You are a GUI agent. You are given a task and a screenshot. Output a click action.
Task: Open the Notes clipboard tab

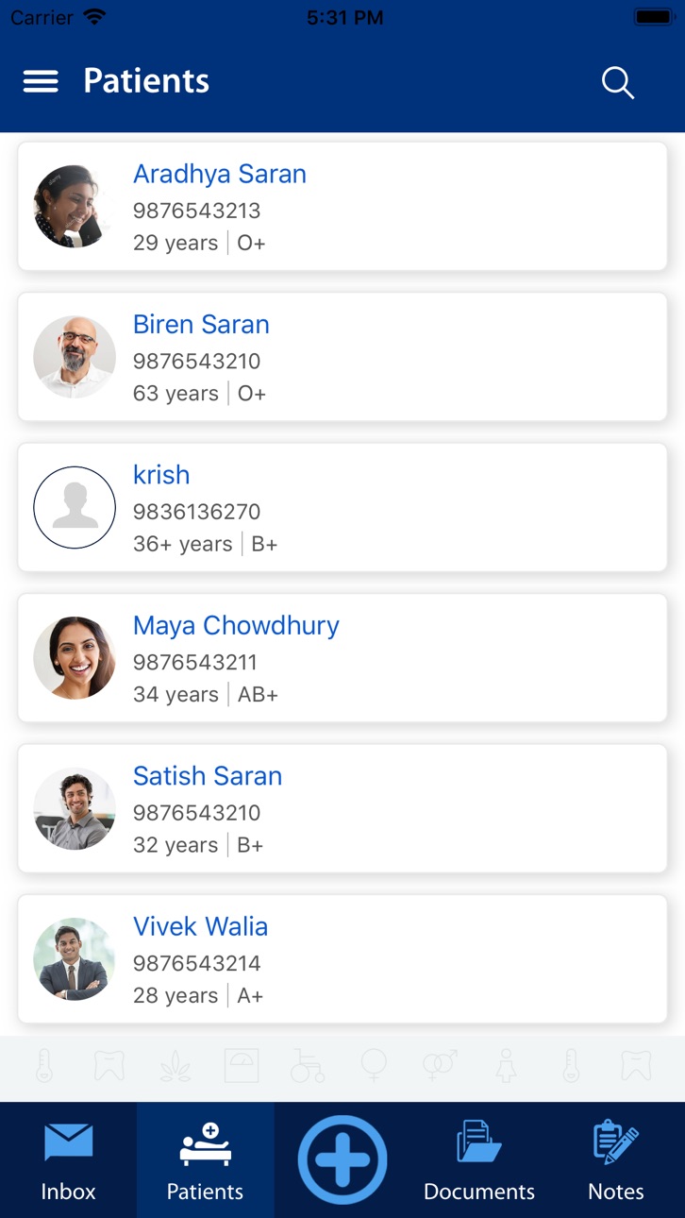616,1160
